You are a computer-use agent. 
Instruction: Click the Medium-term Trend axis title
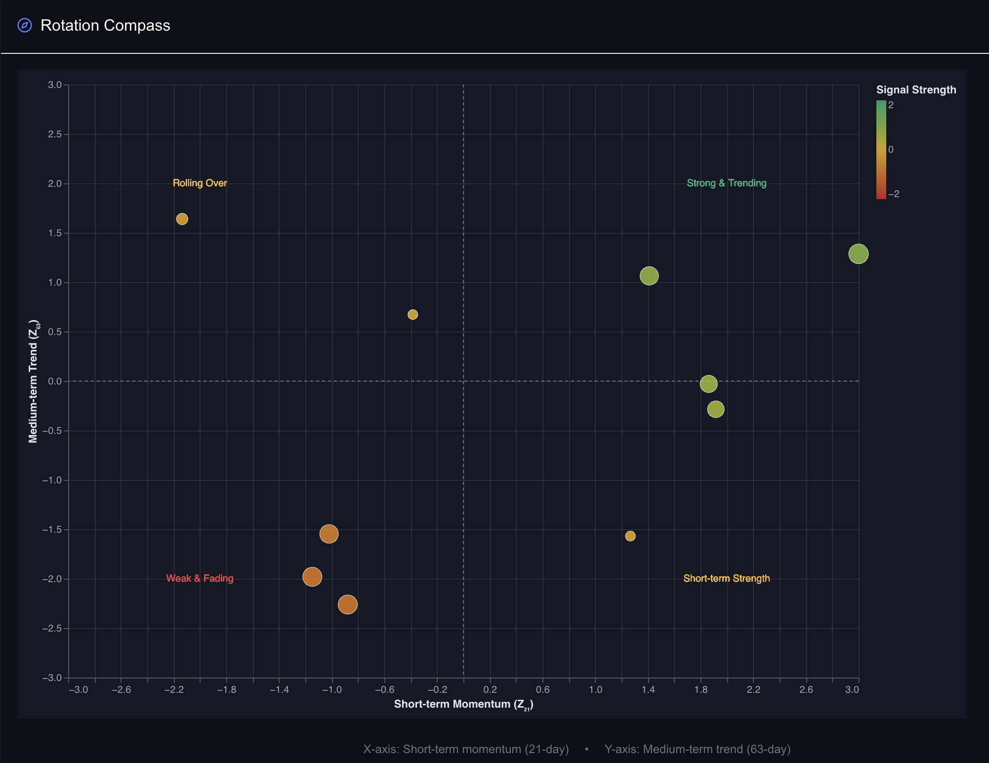(34, 381)
